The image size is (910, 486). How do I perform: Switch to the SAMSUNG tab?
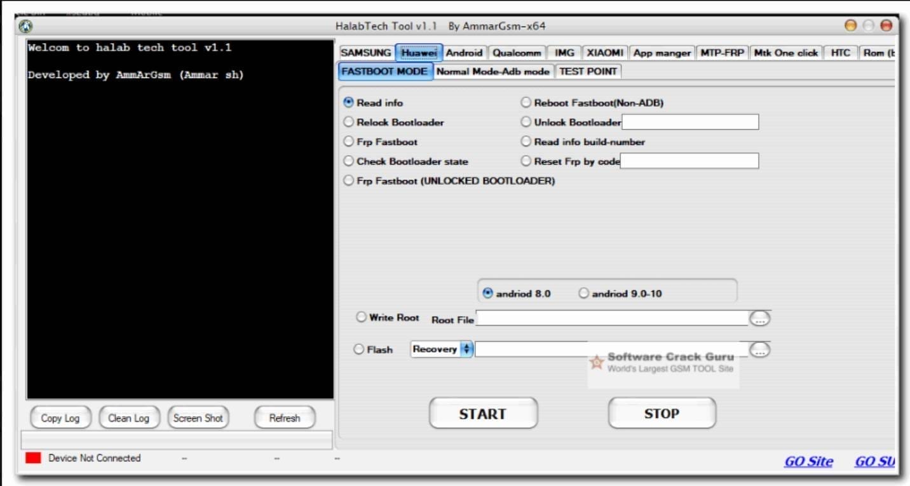[365, 53]
